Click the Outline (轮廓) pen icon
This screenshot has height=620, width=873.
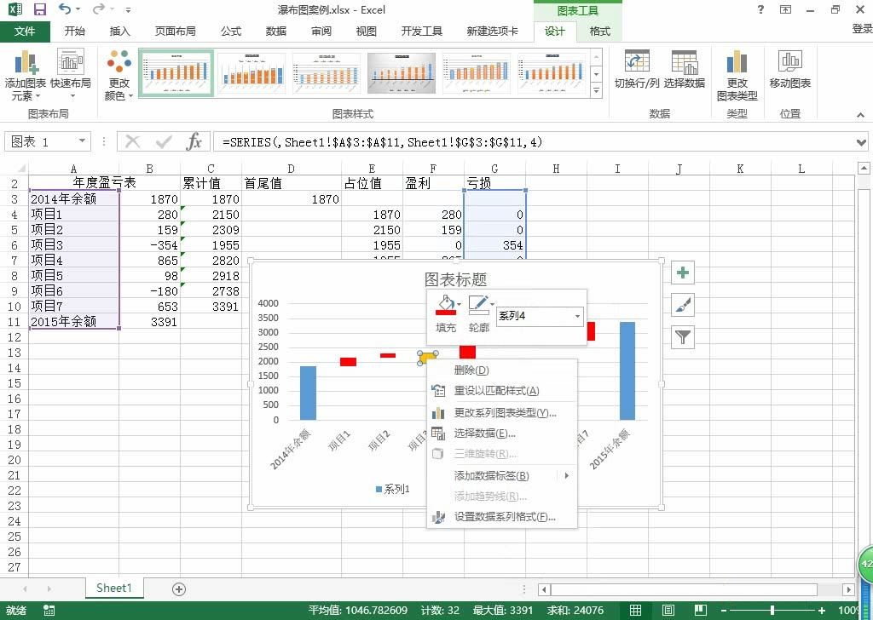click(477, 305)
